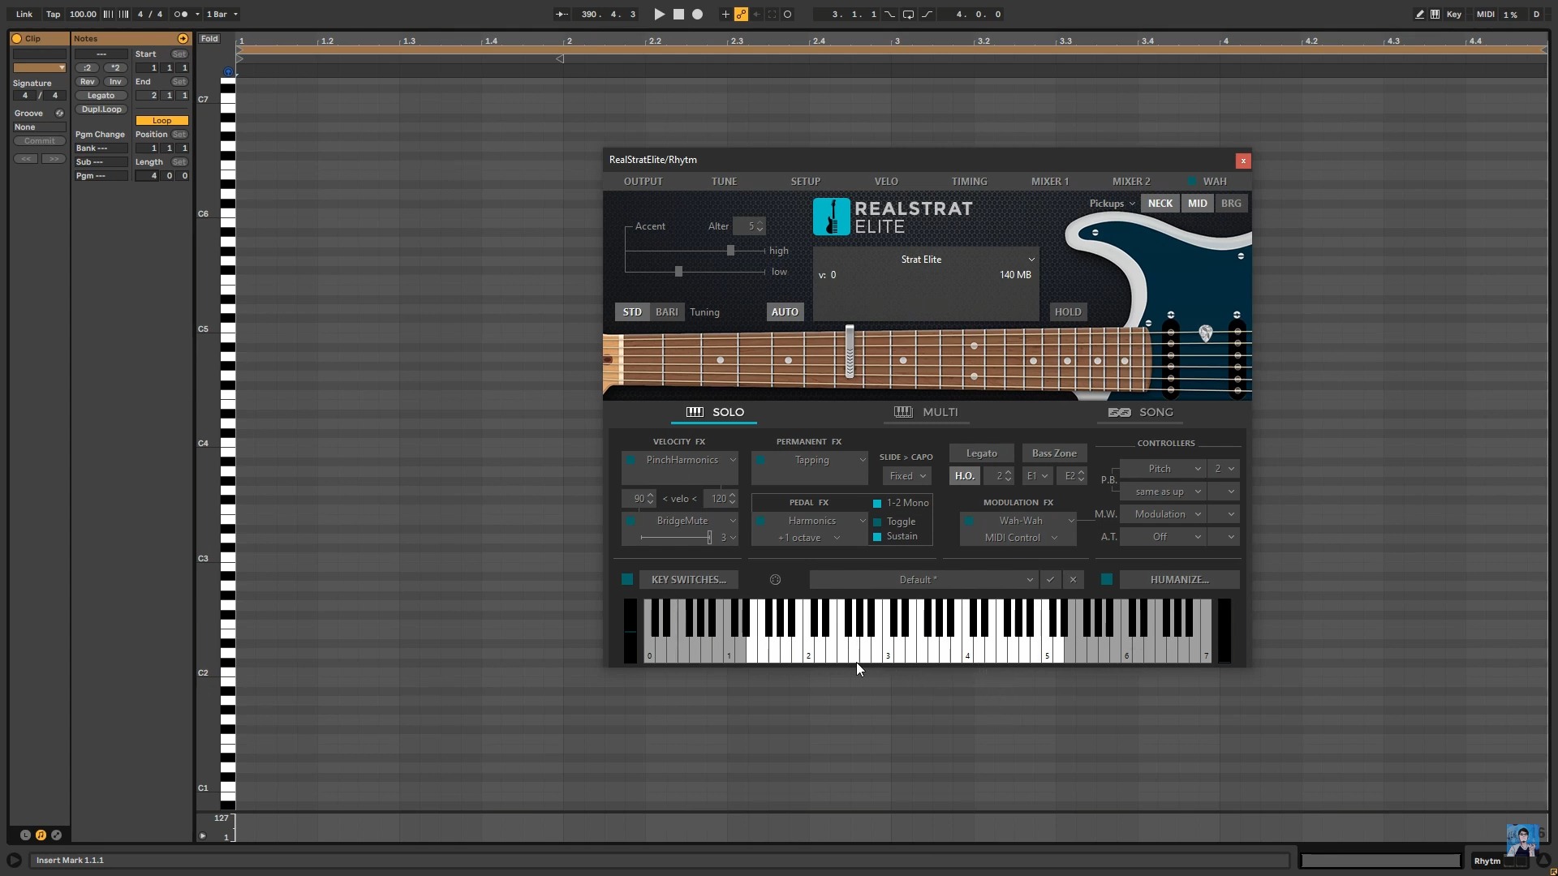Switch to the SETUP tab

[806, 182]
